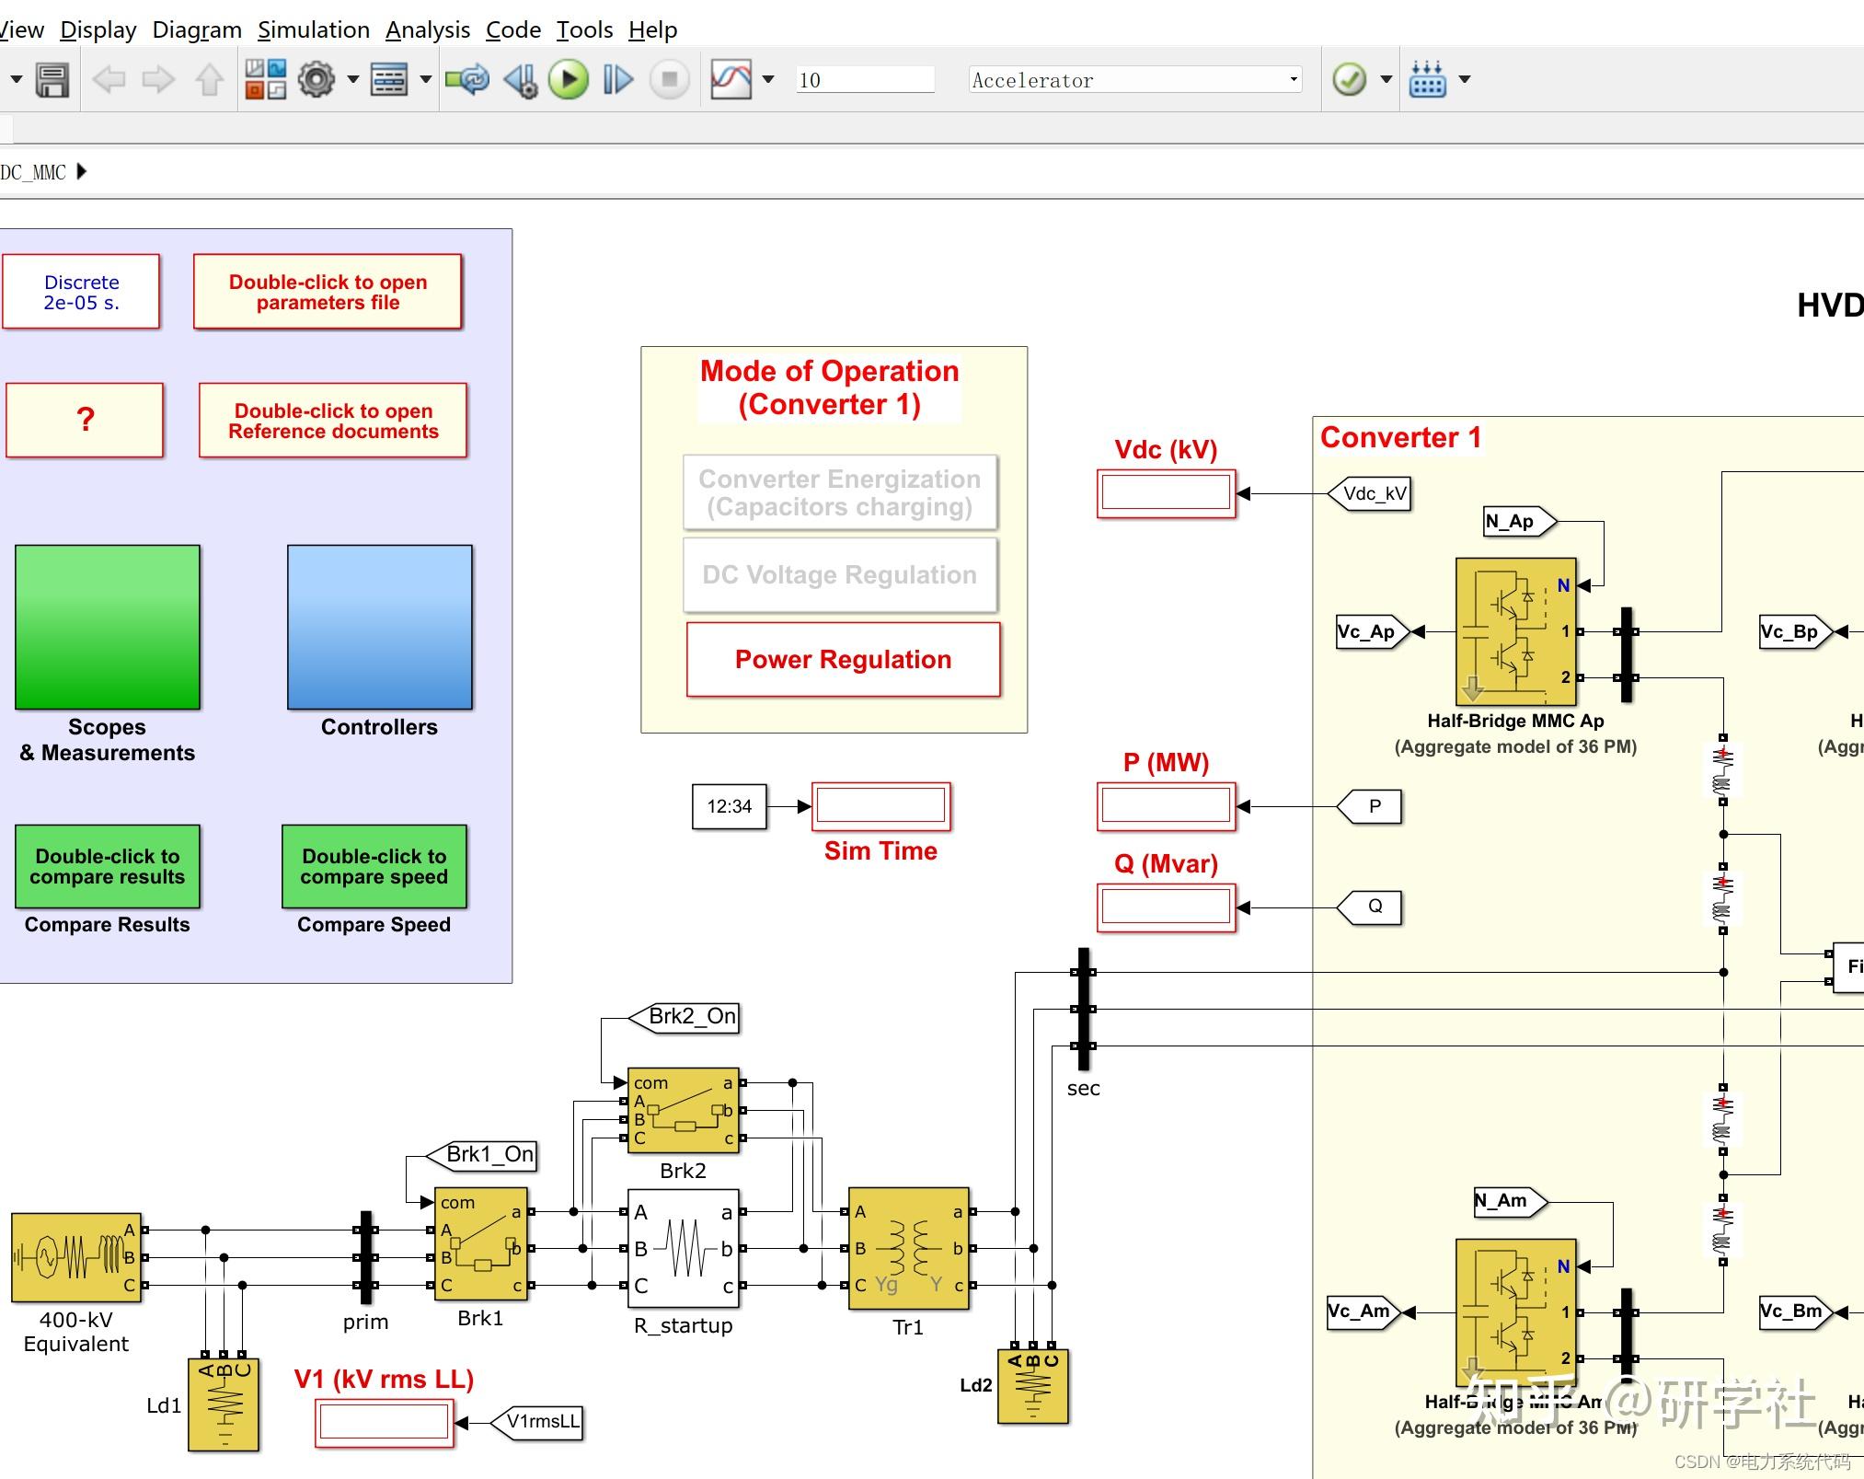This screenshot has height=1479, width=1864.
Task: Select the DC Voltage Regulation mode
Action: tap(839, 574)
